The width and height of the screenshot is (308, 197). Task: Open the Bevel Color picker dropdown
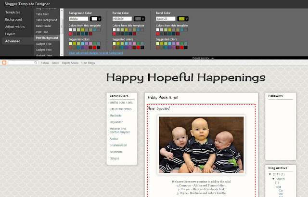183,19
